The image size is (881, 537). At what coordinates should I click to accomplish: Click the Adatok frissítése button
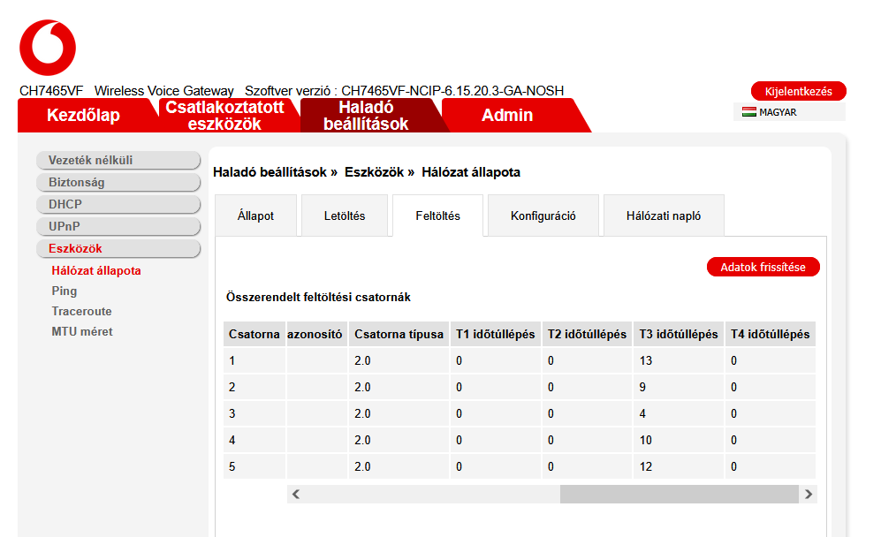tap(763, 267)
